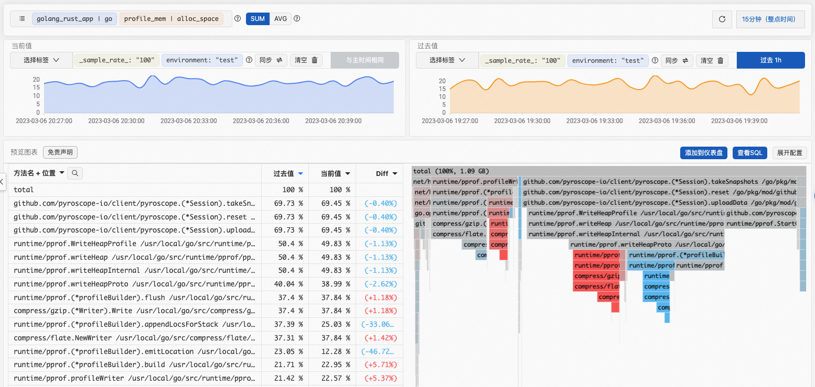Click the profile_mem | alloc_space tag
This screenshot has width=815, height=387.
pos(171,19)
